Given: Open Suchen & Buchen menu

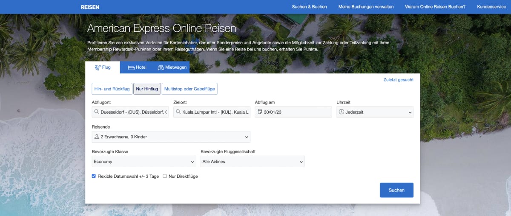Looking at the screenshot, I should (310, 7).
